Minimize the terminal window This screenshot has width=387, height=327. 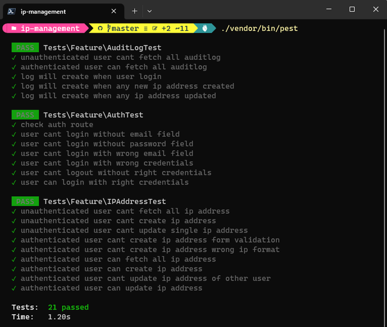(x=329, y=9)
